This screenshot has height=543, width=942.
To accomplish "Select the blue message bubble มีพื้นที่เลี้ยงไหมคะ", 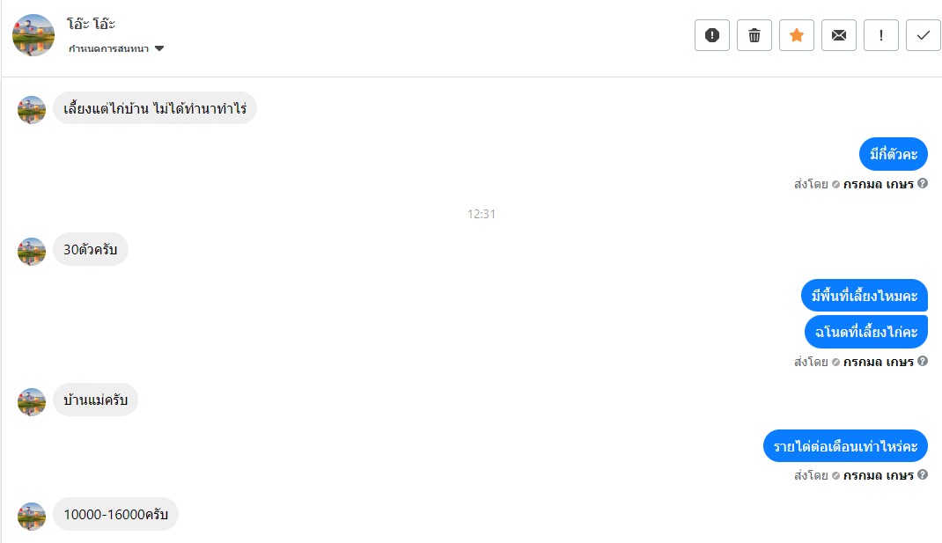I will [865, 296].
